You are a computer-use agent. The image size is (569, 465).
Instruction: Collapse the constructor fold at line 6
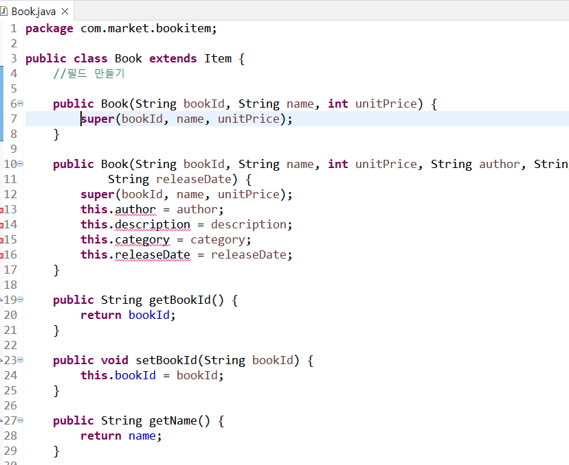(x=21, y=104)
